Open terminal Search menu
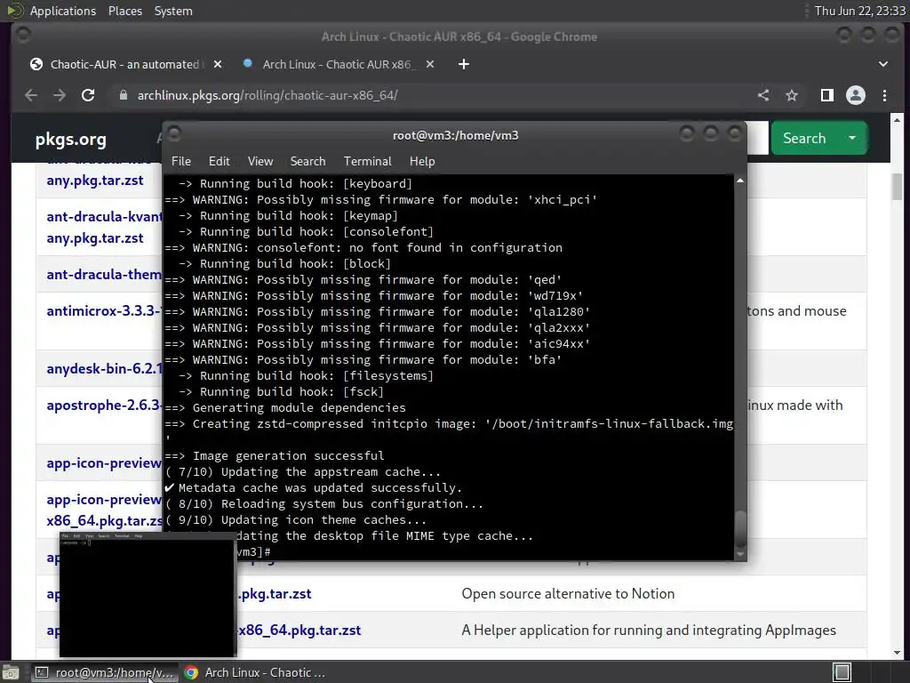 tap(307, 161)
